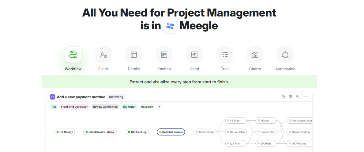The height and width of the screenshot is (152, 364).
Task: Select the Review Committee role tag
Action: pyautogui.click(x=105, y=107)
